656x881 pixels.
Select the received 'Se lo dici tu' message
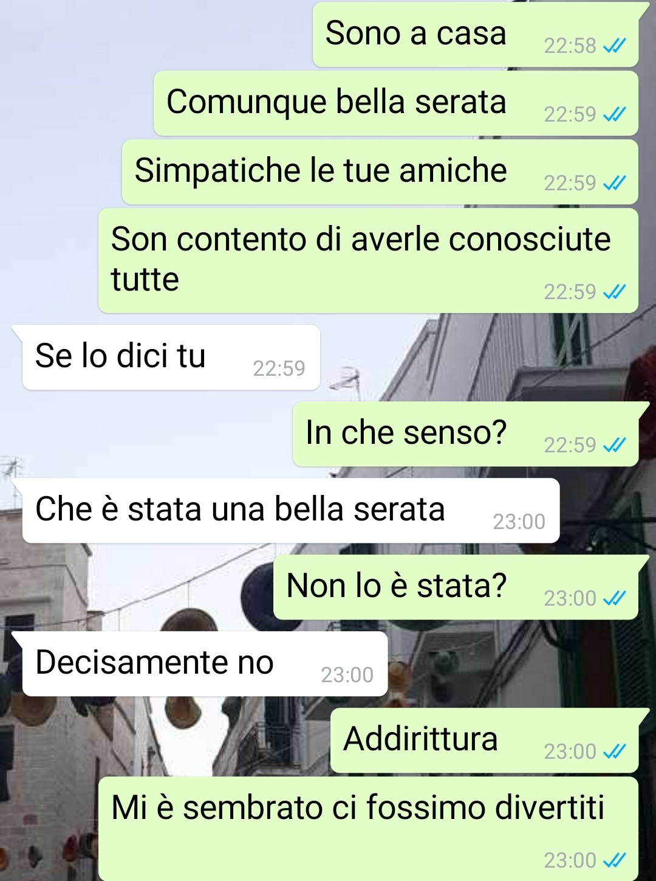(171, 358)
